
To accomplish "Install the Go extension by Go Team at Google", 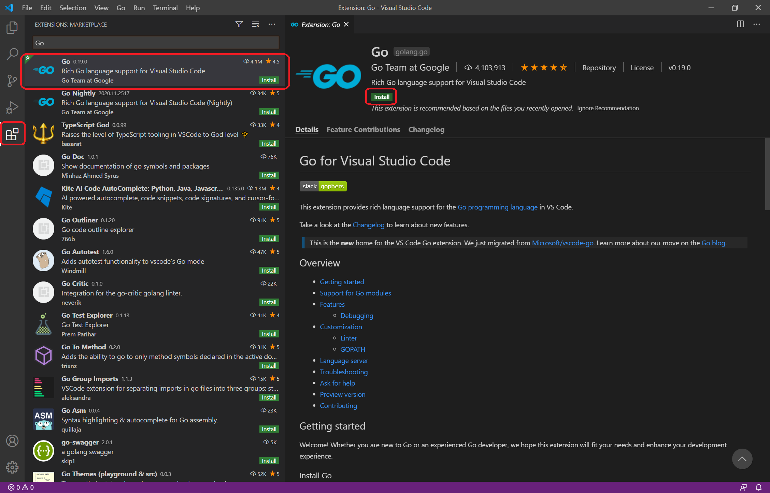I will (x=381, y=97).
